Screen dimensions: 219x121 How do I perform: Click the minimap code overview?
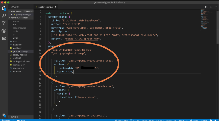(207, 20)
